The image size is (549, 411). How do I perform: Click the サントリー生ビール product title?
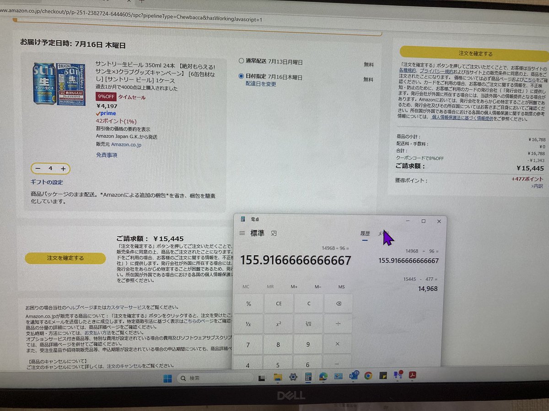point(155,72)
